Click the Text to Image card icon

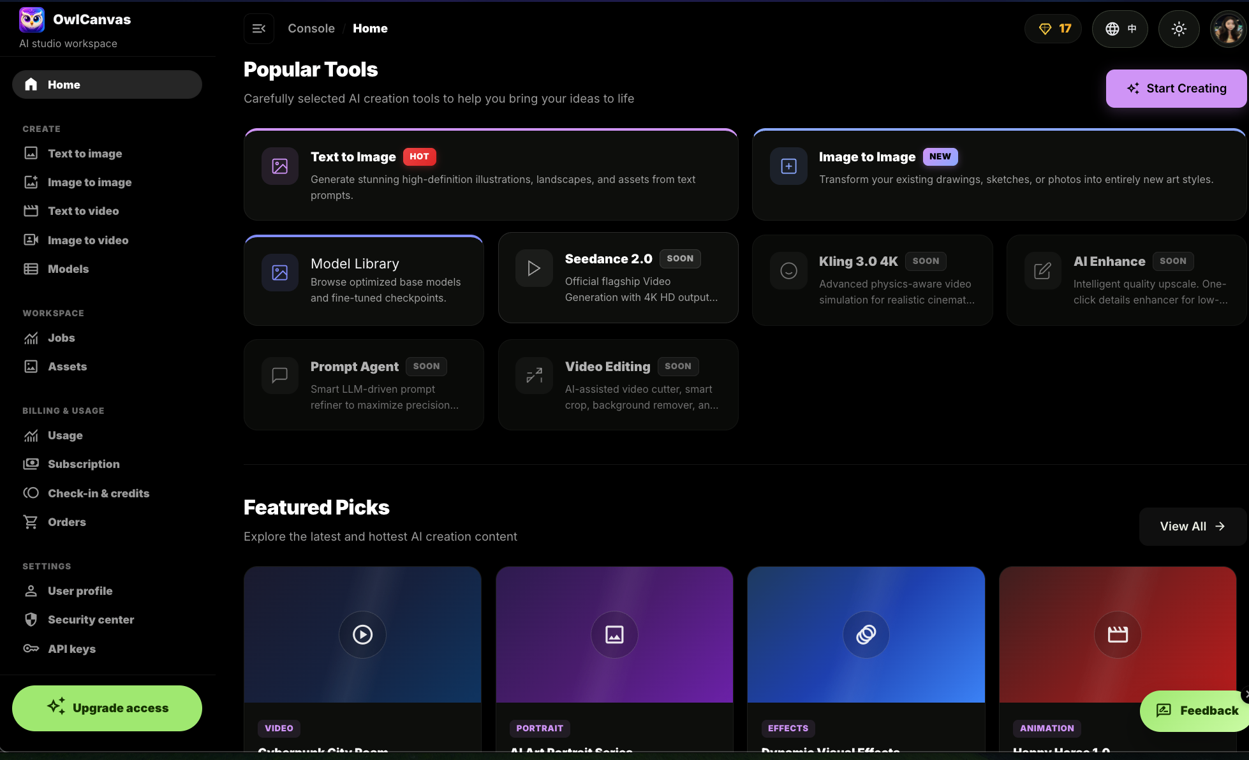[280, 166]
